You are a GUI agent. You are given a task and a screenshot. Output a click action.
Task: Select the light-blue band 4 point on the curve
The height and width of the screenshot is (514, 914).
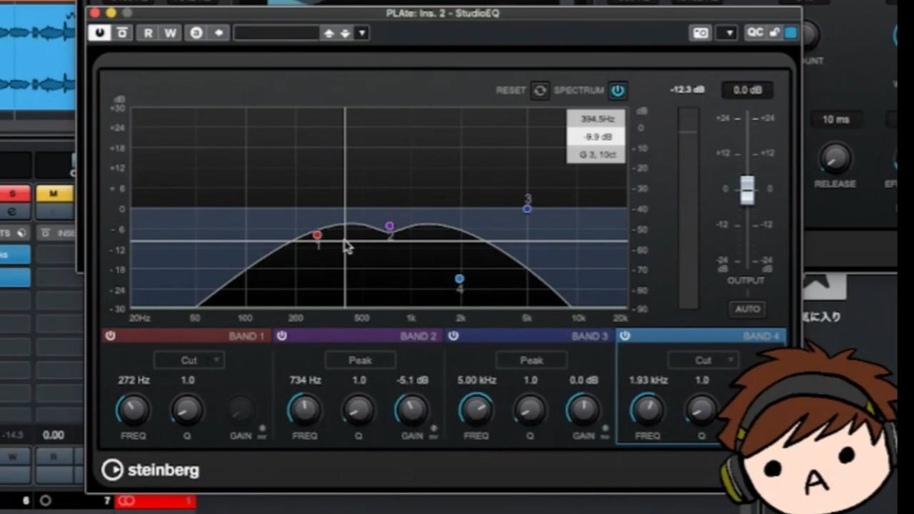(459, 279)
